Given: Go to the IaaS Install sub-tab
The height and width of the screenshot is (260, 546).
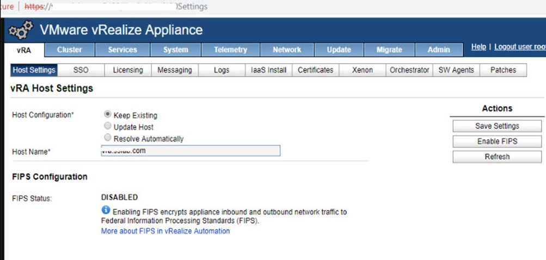Looking at the screenshot, I should tap(268, 70).
